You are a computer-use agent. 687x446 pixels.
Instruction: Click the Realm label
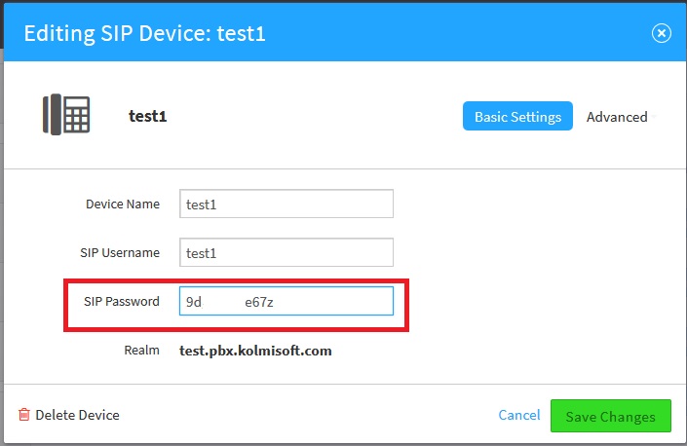click(x=141, y=351)
